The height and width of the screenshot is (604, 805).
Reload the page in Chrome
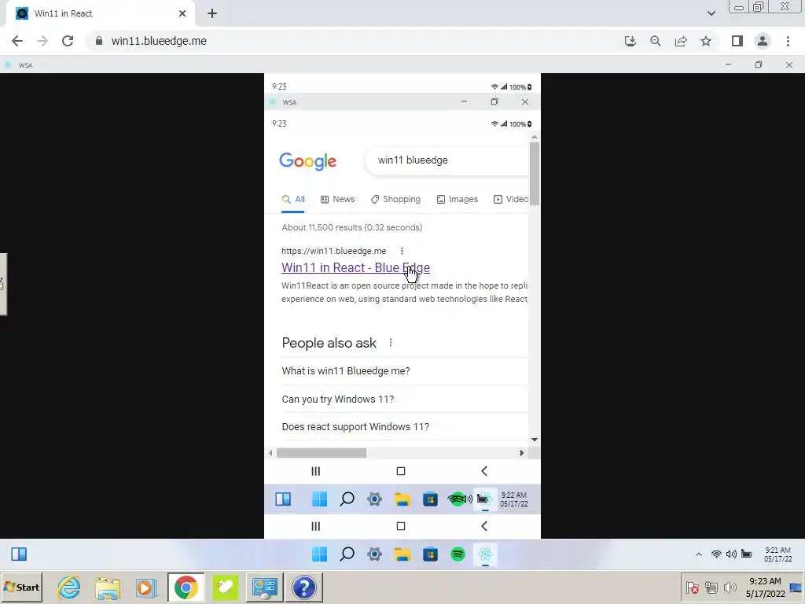click(x=68, y=41)
